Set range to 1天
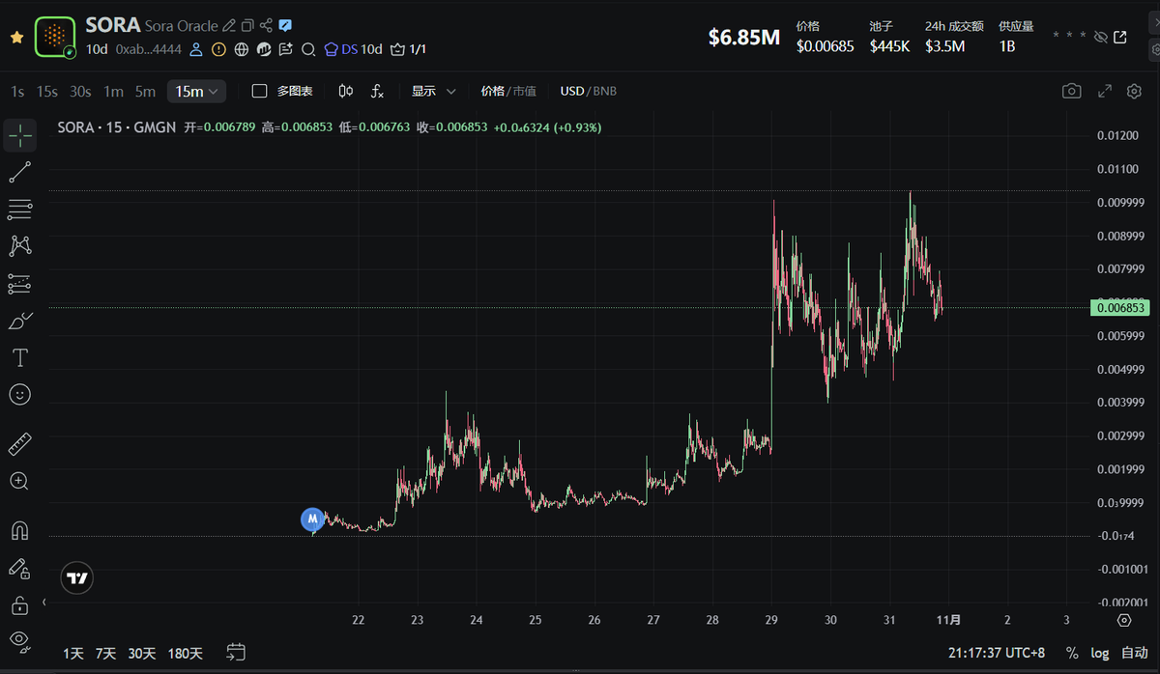The image size is (1160, 674). pos(73,654)
